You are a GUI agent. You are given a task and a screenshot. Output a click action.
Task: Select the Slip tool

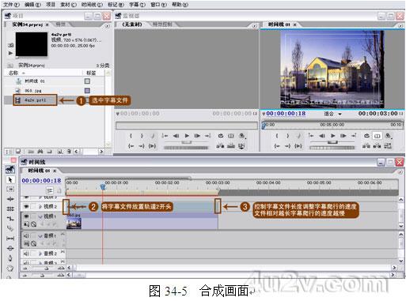10,239
